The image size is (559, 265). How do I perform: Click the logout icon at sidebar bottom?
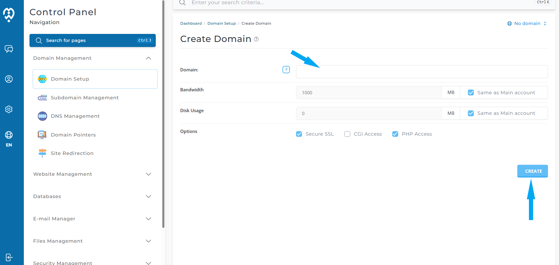click(x=9, y=257)
